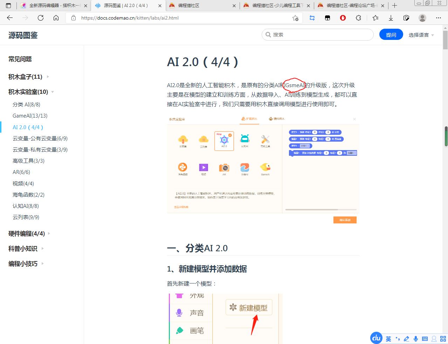
Task: Open the IME toolbox grid icon
Action: coord(443,339)
